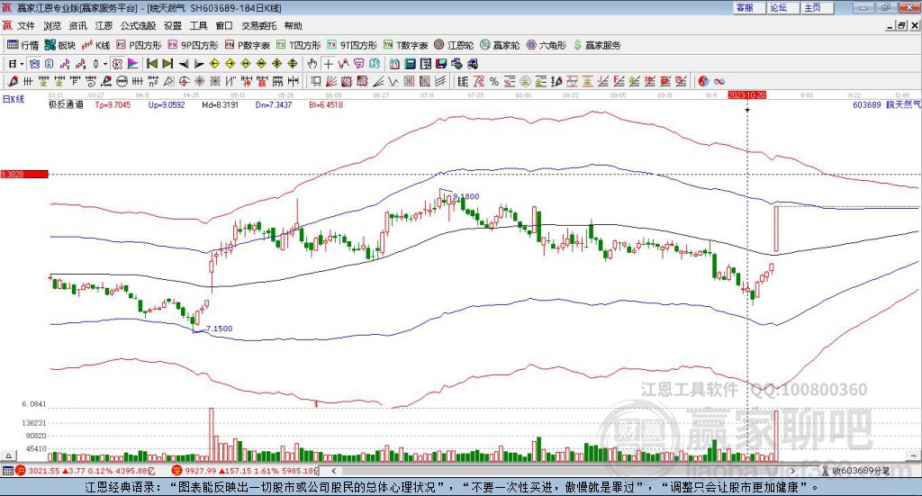The image size is (922, 496).
Task: Open the 文件 menu
Action: [26, 26]
